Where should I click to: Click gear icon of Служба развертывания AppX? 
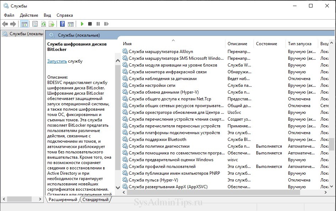125,186
